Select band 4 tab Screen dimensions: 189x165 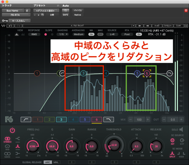click(x=73, y=120)
